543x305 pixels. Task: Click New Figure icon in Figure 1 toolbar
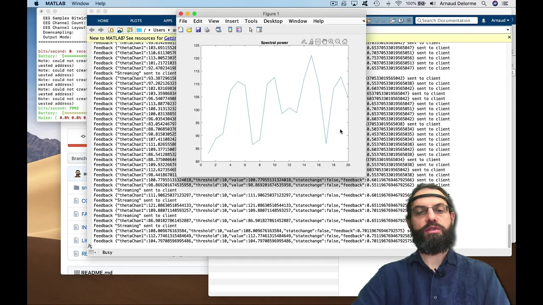pyautogui.click(x=181, y=30)
